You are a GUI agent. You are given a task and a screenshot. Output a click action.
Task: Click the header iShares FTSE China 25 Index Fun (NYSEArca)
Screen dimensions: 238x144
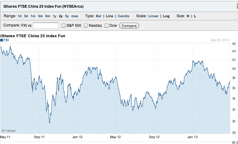tap(43, 6)
